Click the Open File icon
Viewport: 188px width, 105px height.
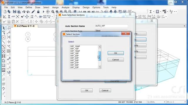[9, 12]
